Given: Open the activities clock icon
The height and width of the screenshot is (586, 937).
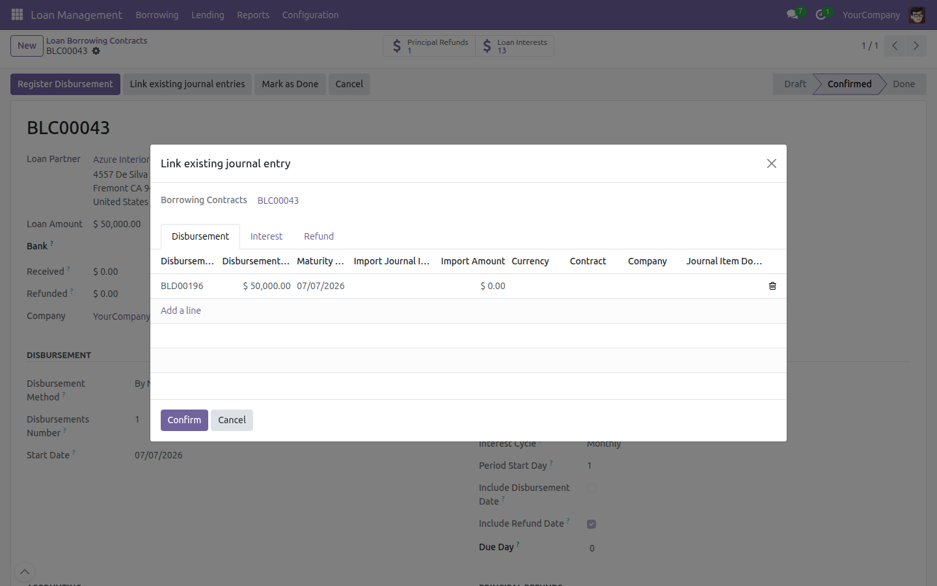Looking at the screenshot, I should 821,14.
